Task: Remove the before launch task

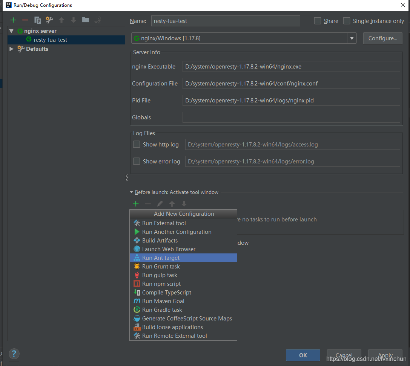Action: (148, 204)
